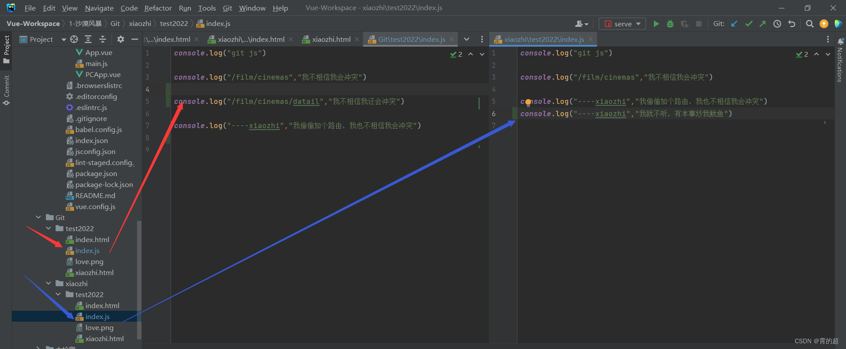
Task: Open README.md in the Project tree
Action: pos(95,195)
